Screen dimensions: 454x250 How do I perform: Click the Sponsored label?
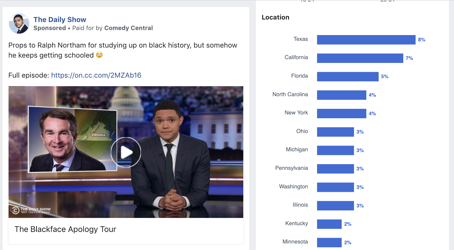click(50, 28)
